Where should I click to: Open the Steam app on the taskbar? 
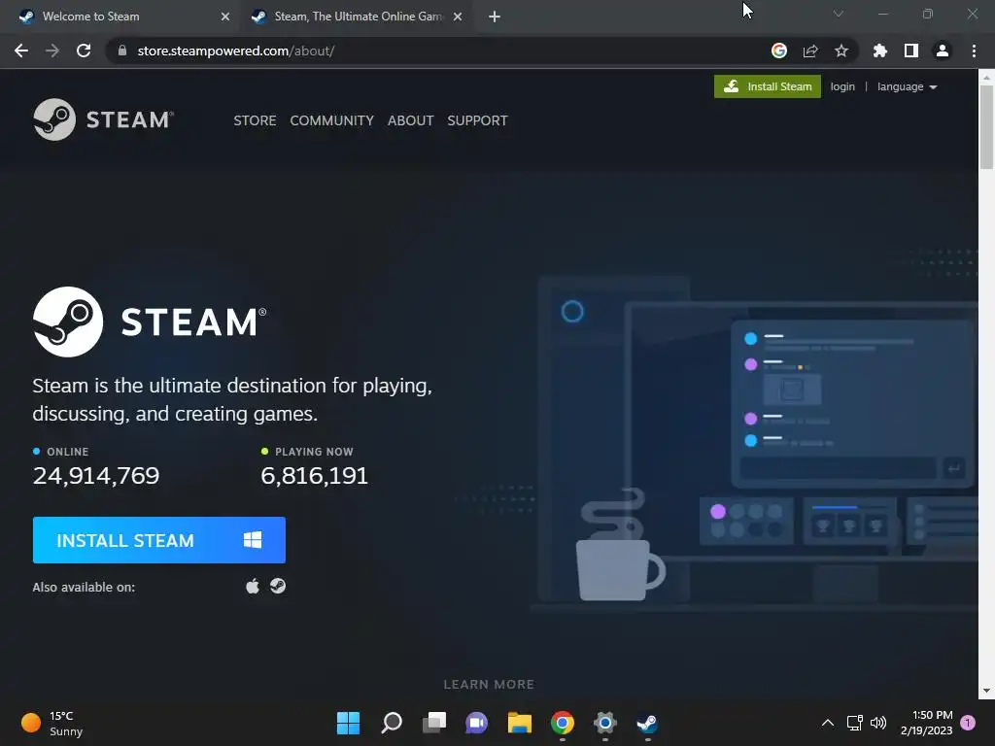point(647,723)
